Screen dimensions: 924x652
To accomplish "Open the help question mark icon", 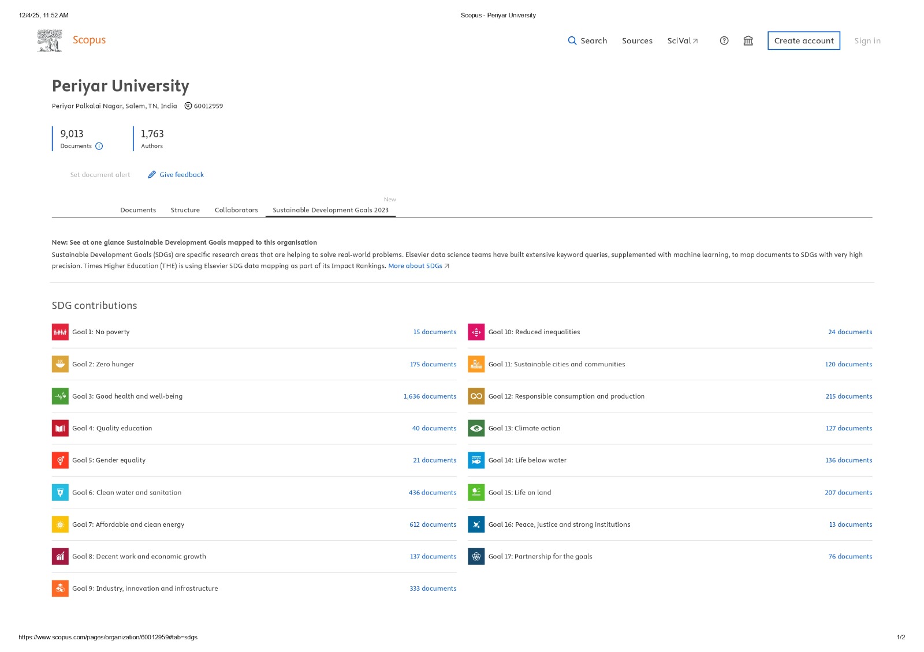I will pos(724,40).
